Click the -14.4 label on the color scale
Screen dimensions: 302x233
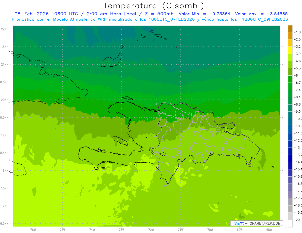click(298, 162)
